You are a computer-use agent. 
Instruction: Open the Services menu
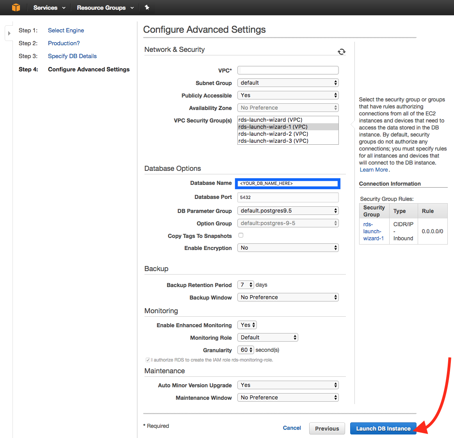point(49,8)
